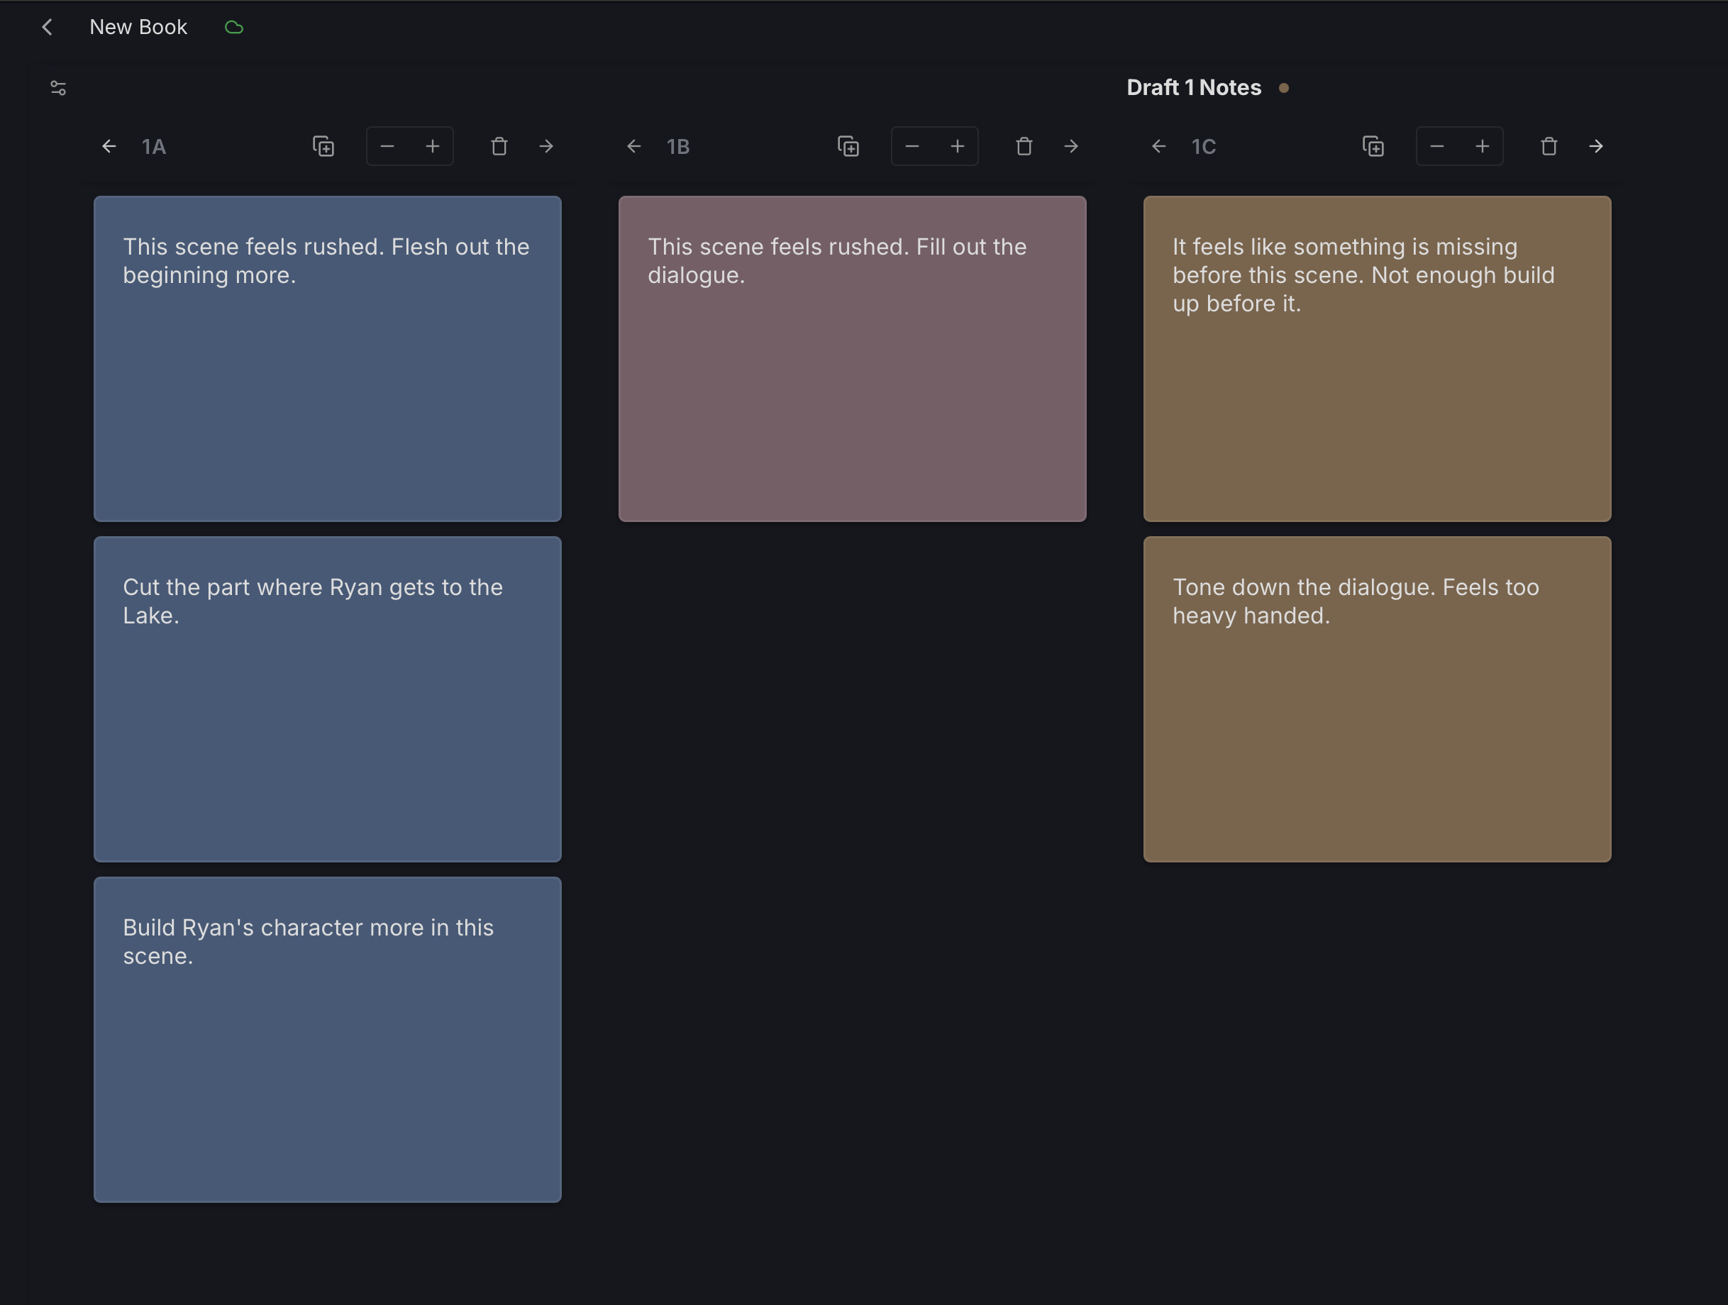Viewport: 1728px width, 1305px height.
Task: Move column 1A right with arrow
Action: coord(547,147)
